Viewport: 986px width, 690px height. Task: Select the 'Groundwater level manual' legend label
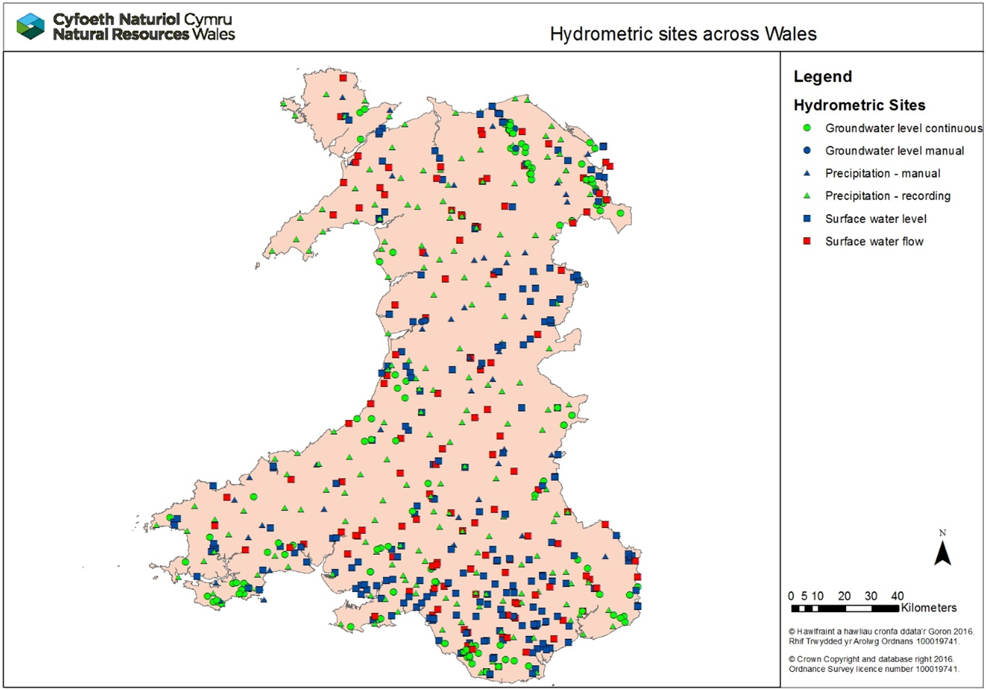tap(895, 151)
